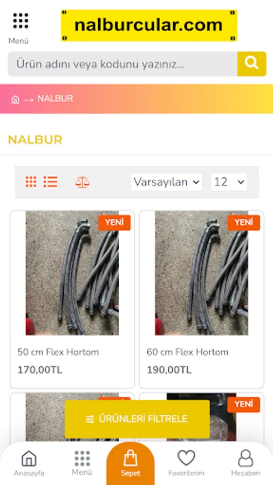
Task: Open the top Menü grid icon
Action: [x=21, y=21]
